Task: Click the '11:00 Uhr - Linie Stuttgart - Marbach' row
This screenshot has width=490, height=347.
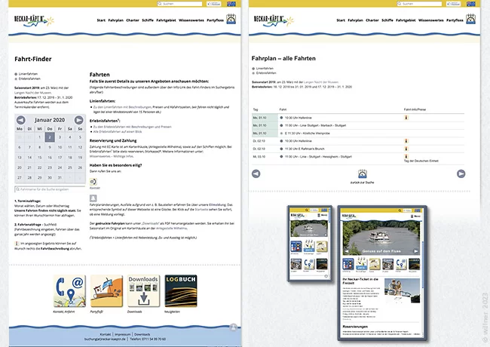Action: (x=358, y=125)
